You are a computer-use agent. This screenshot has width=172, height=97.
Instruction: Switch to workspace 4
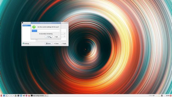click(x=13, y=96)
